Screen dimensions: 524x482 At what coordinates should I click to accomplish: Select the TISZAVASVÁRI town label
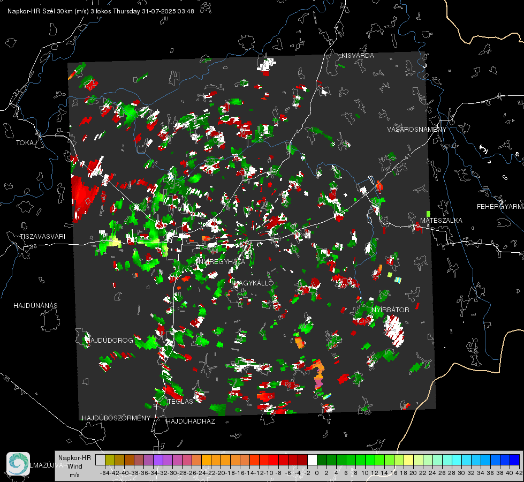pyautogui.click(x=42, y=237)
